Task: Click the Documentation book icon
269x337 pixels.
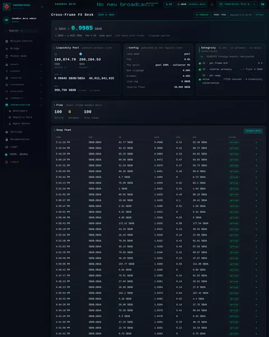Action: [7, 140]
